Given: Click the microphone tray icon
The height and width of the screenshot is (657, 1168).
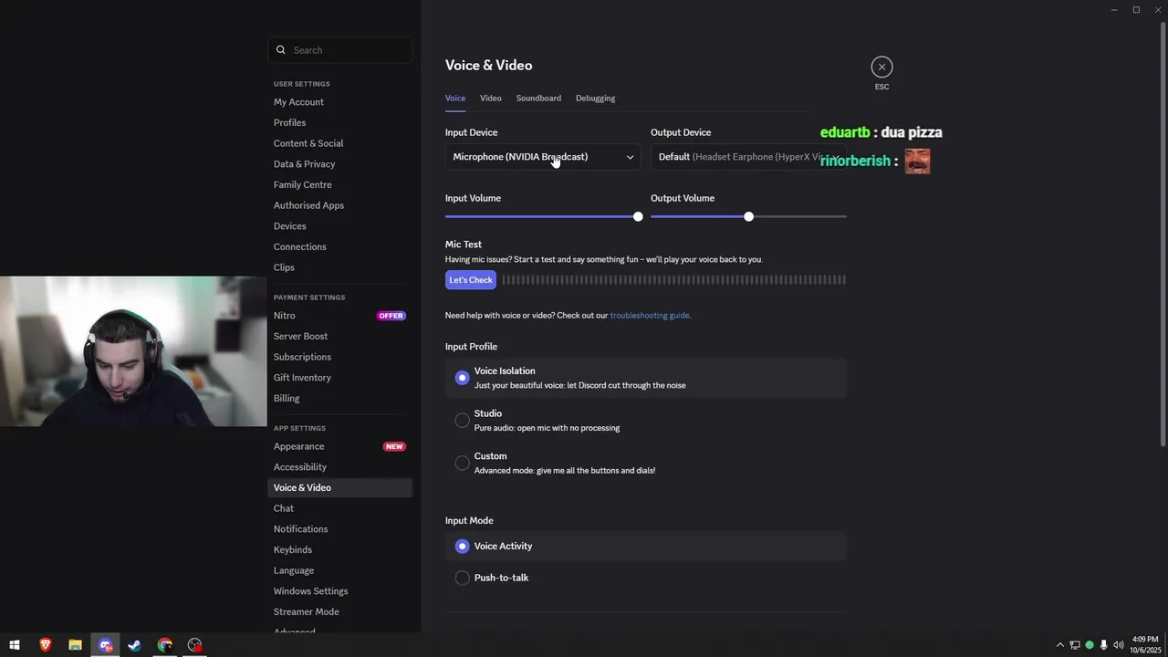Looking at the screenshot, I should (1103, 645).
